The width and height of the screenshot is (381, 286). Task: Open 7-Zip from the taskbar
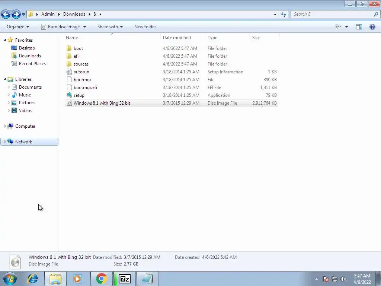coord(125,279)
